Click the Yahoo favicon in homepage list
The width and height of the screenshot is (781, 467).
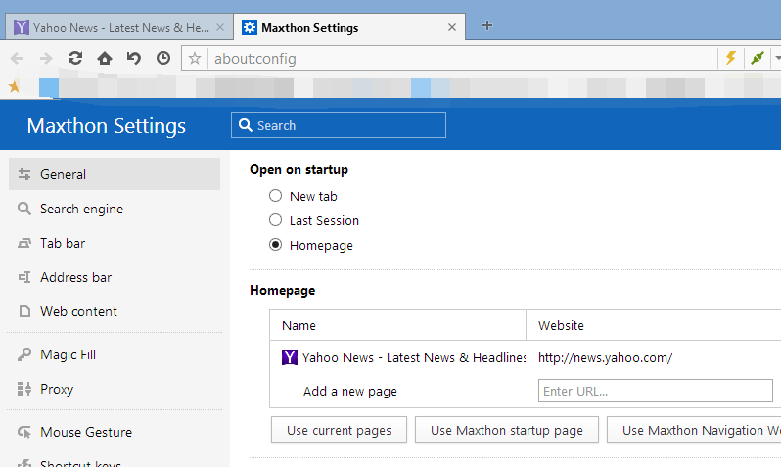290,357
